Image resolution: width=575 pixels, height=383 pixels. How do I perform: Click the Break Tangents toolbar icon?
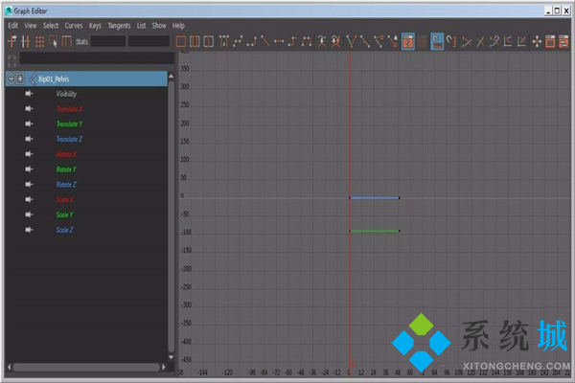tap(352, 41)
